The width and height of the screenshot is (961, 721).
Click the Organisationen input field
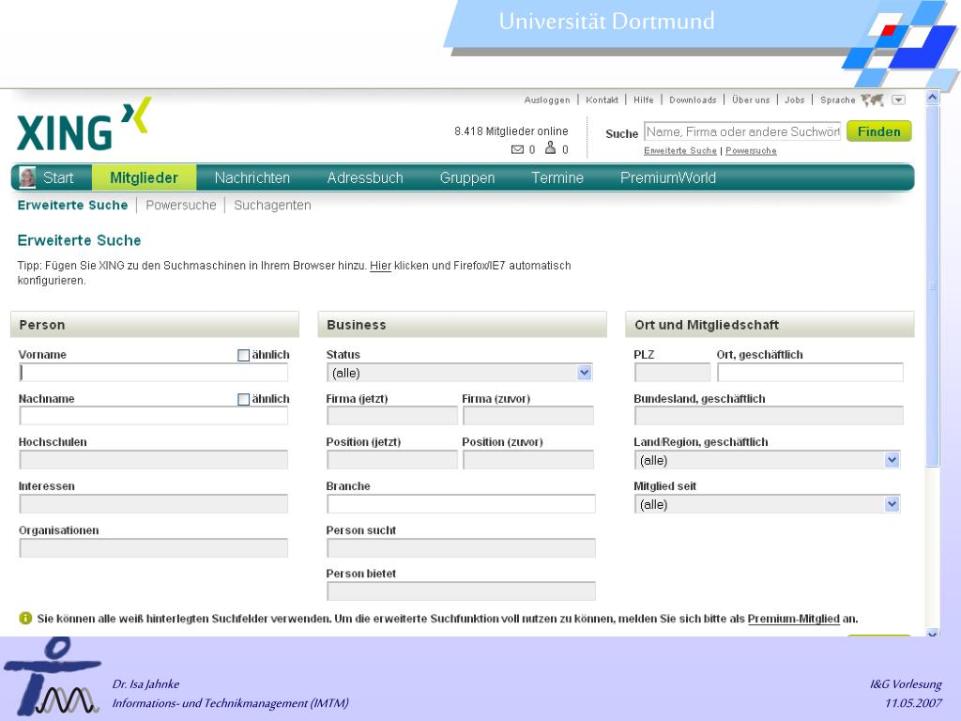pos(153,548)
